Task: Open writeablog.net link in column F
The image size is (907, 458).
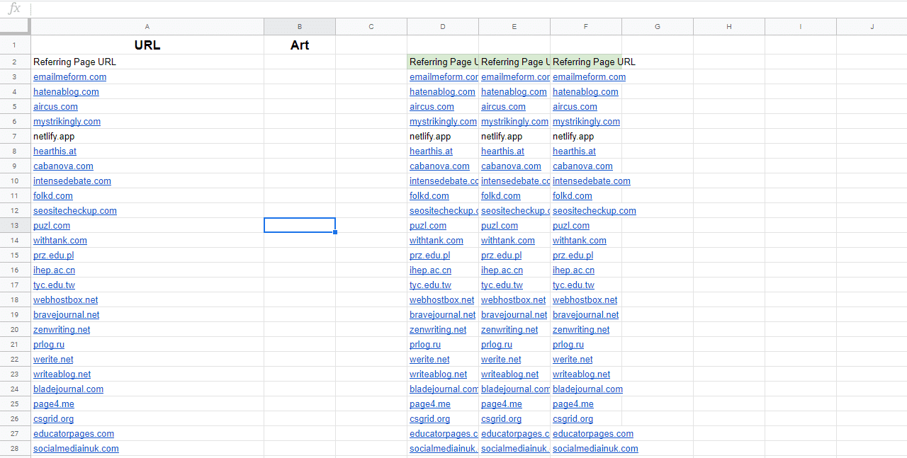Action: point(582,374)
